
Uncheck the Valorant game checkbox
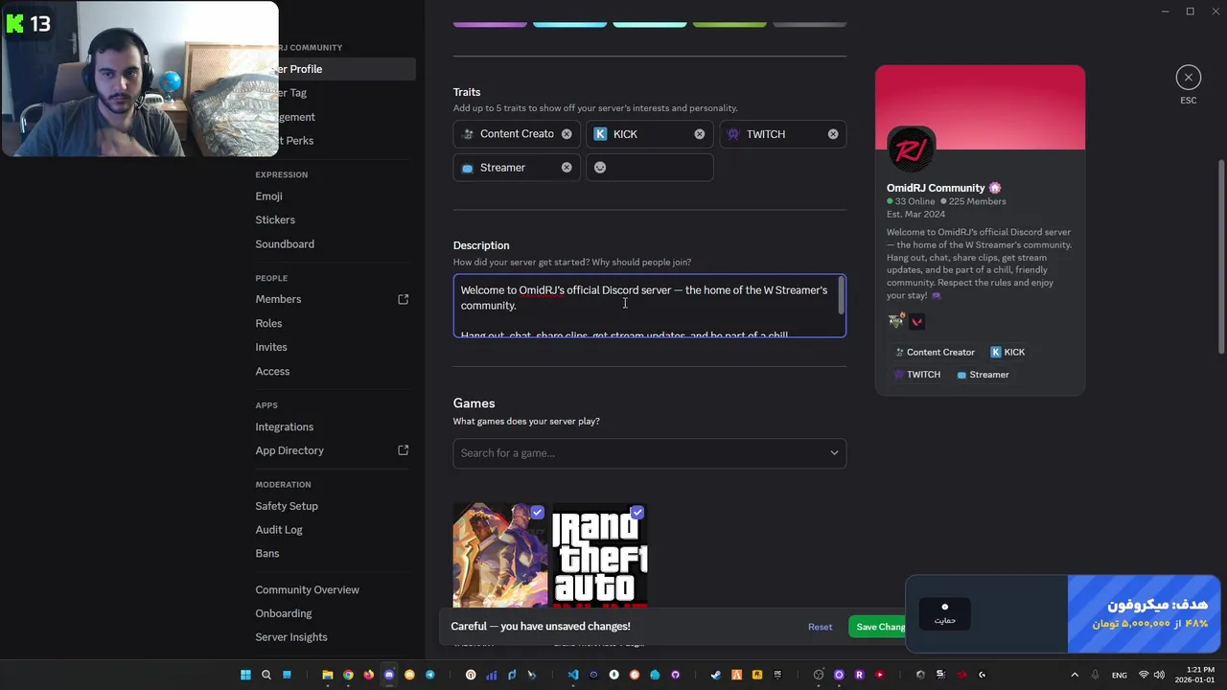pos(537,513)
